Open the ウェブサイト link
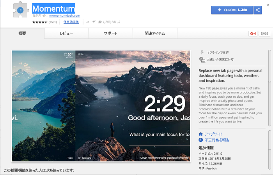273x175 pixels. tap(213, 134)
